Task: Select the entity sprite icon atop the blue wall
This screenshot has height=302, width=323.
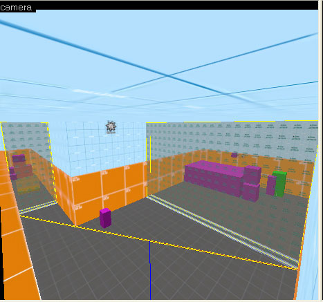Action: pos(111,127)
